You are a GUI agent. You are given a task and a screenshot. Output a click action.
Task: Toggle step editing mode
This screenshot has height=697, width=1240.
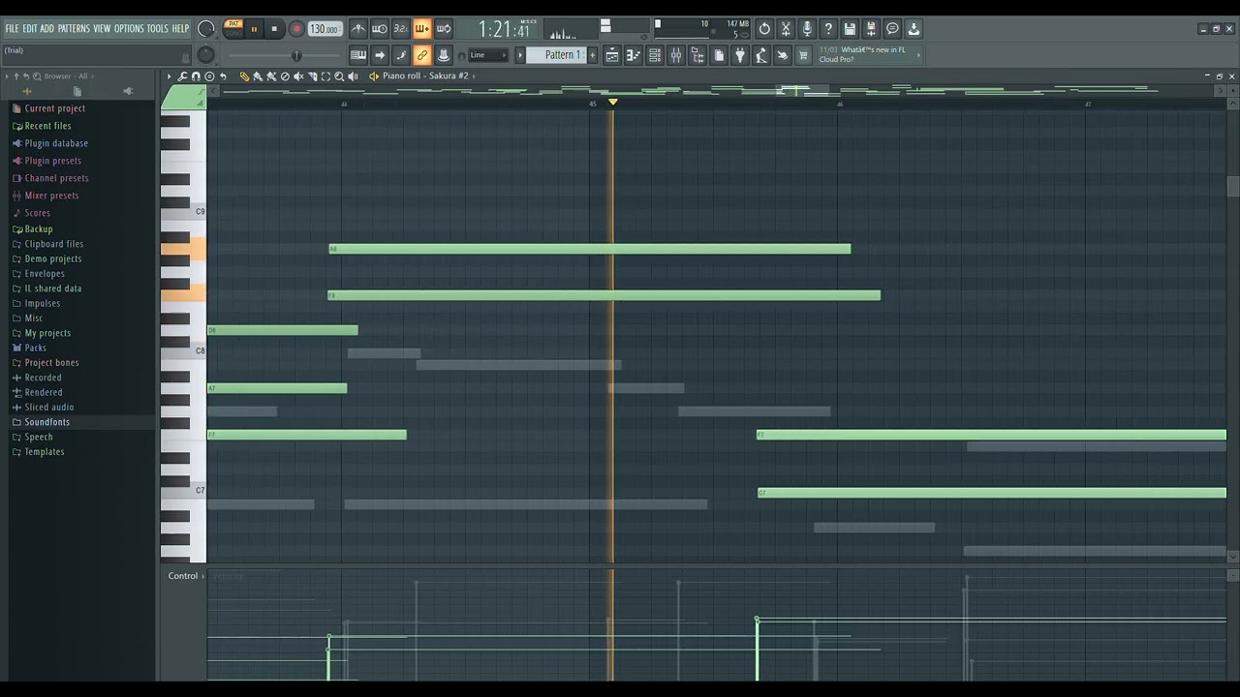(x=401, y=55)
